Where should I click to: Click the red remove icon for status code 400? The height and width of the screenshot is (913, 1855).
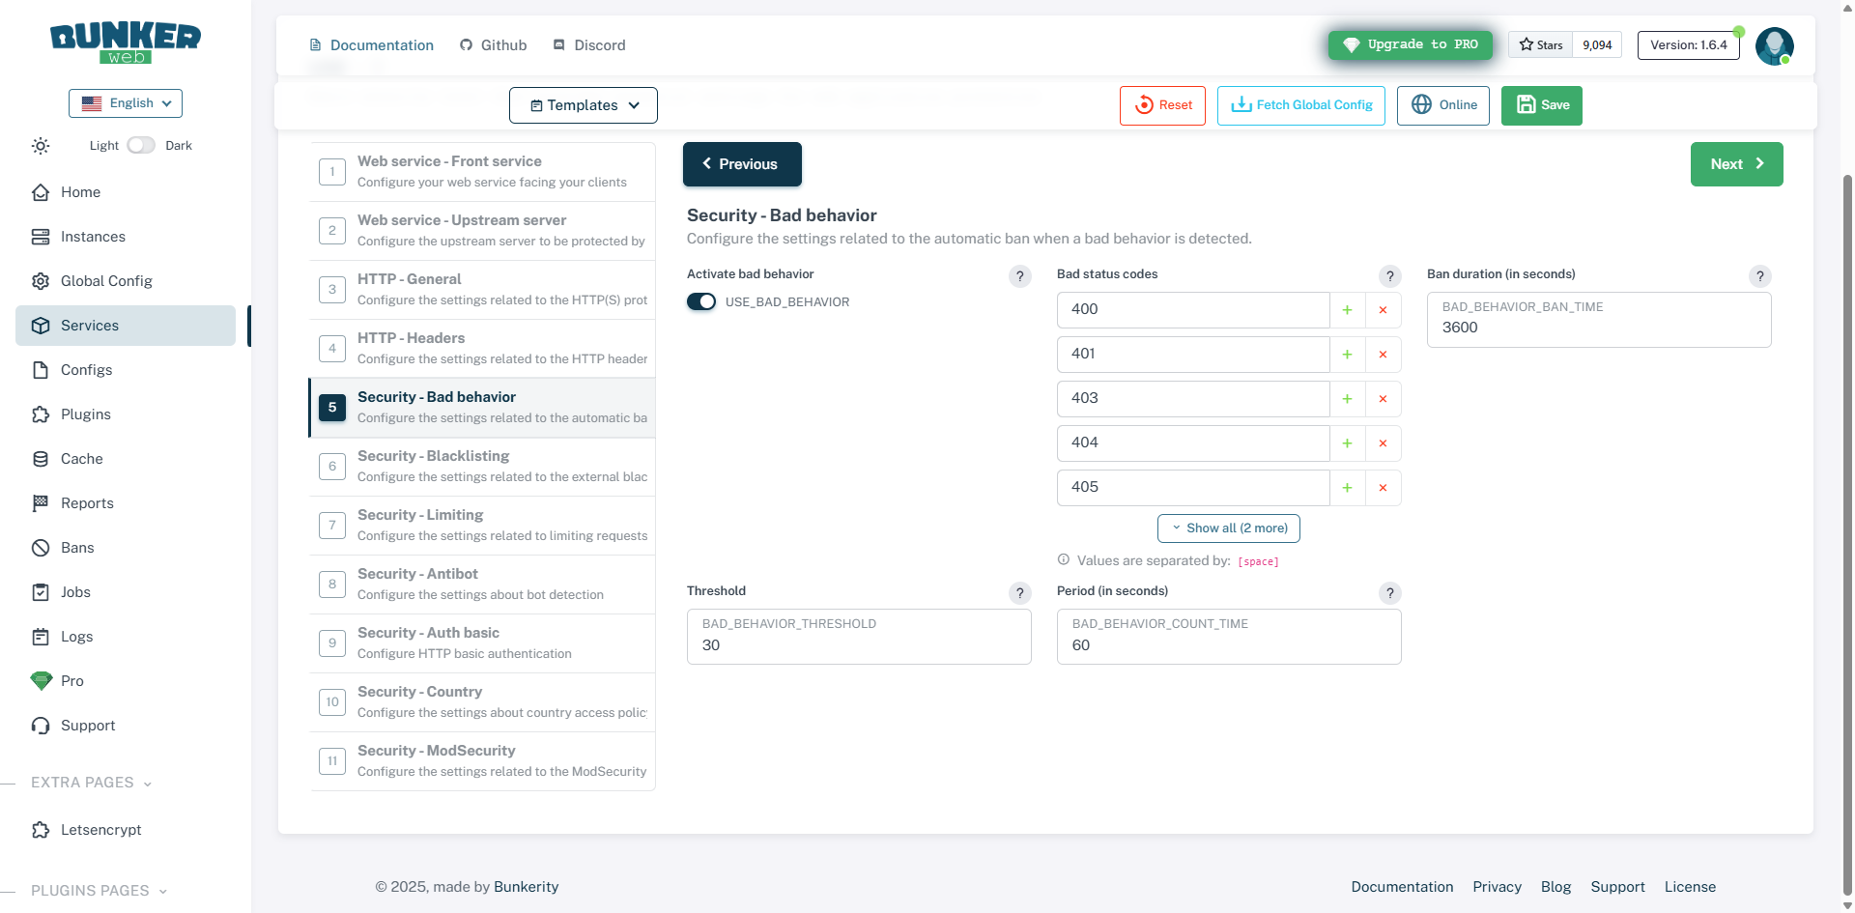coord(1383,310)
